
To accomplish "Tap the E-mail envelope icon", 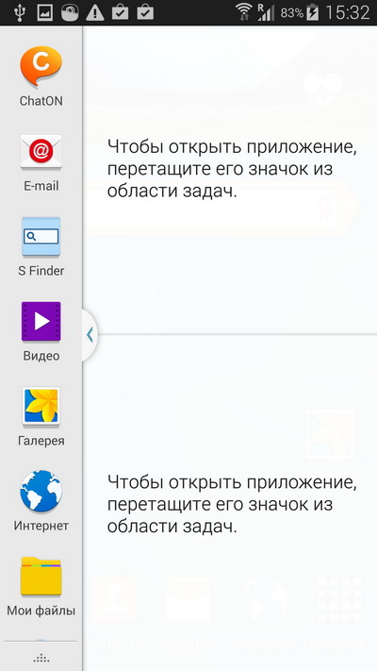I will 41,151.
